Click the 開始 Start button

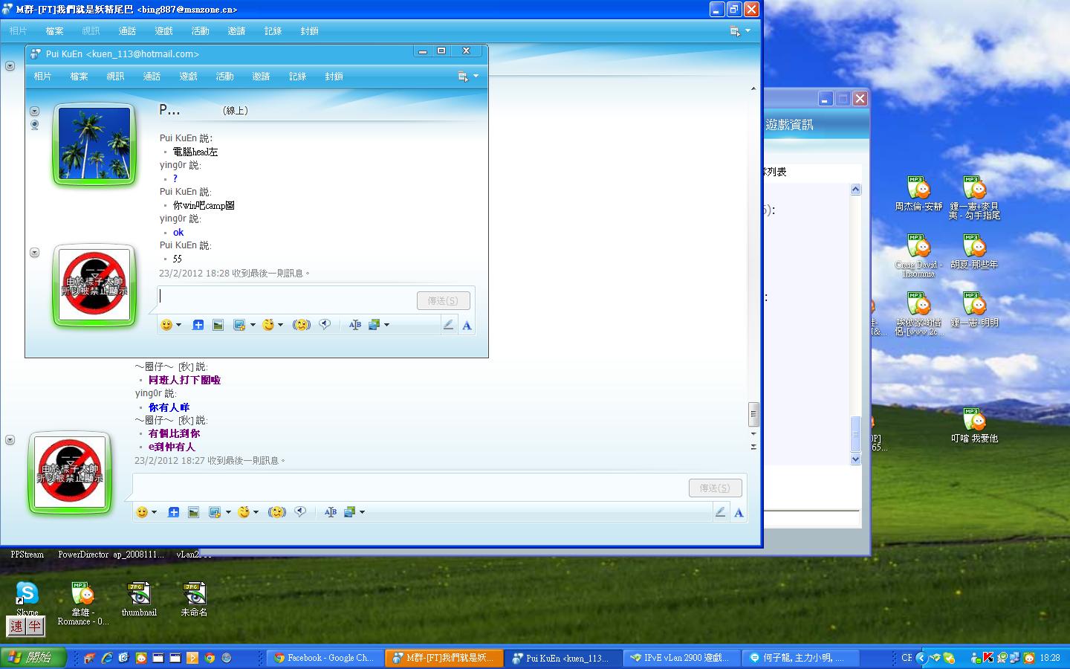(x=33, y=658)
